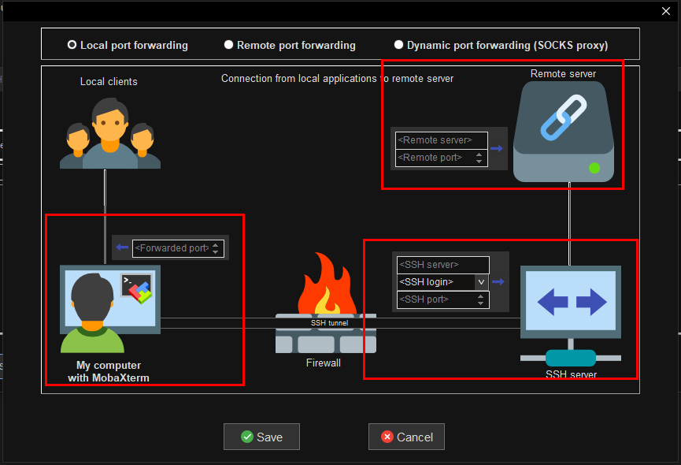Save the tunnel configuration
The width and height of the screenshot is (681, 465).
point(261,437)
